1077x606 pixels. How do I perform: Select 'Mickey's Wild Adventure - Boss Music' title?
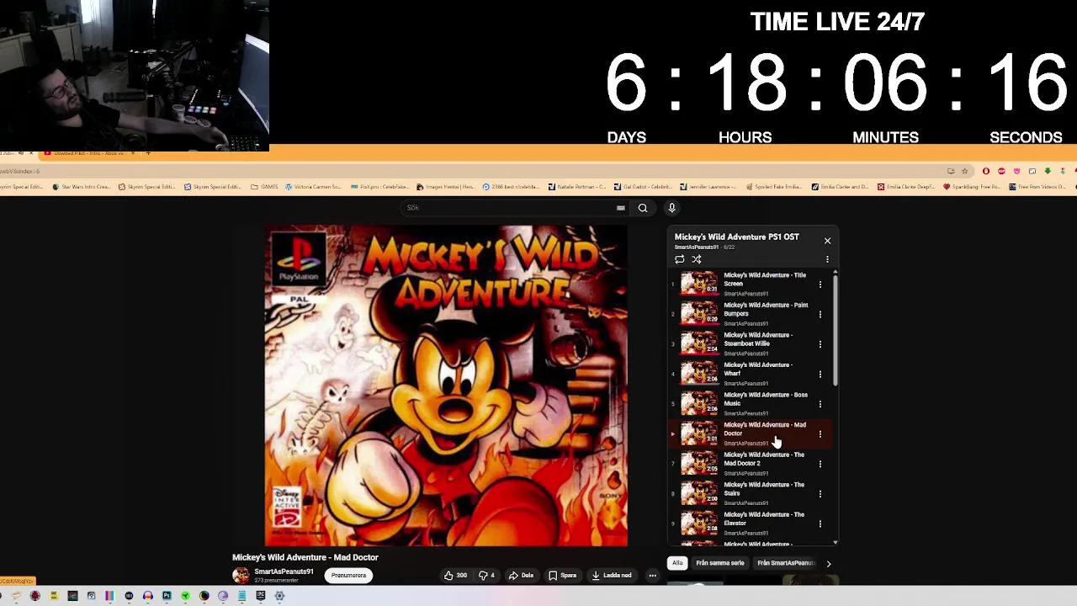pyautogui.click(x=766, y=399)
